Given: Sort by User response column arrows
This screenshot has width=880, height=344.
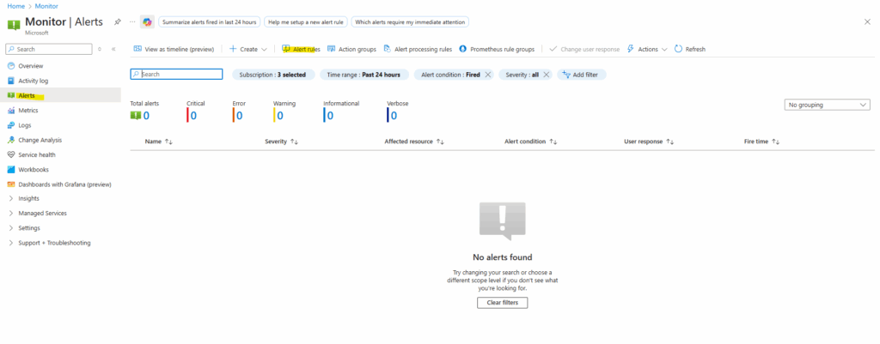Looking at the screenshot, I should coord(669,142).
